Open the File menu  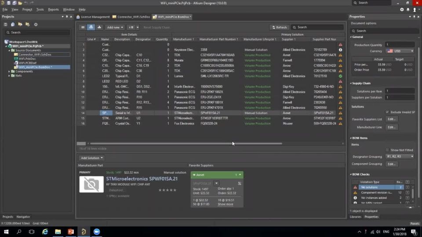(5, 9)
